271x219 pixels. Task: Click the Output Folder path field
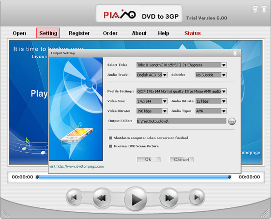coord(181,121)
